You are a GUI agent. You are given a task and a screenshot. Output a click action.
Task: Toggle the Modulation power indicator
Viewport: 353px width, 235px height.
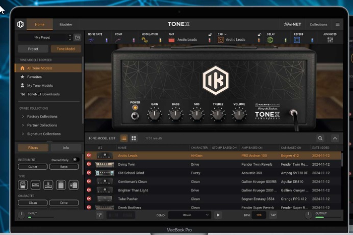tap(160, 40)
